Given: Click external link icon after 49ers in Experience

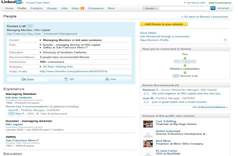Looking at the screenshot, I should click(38, 140).
